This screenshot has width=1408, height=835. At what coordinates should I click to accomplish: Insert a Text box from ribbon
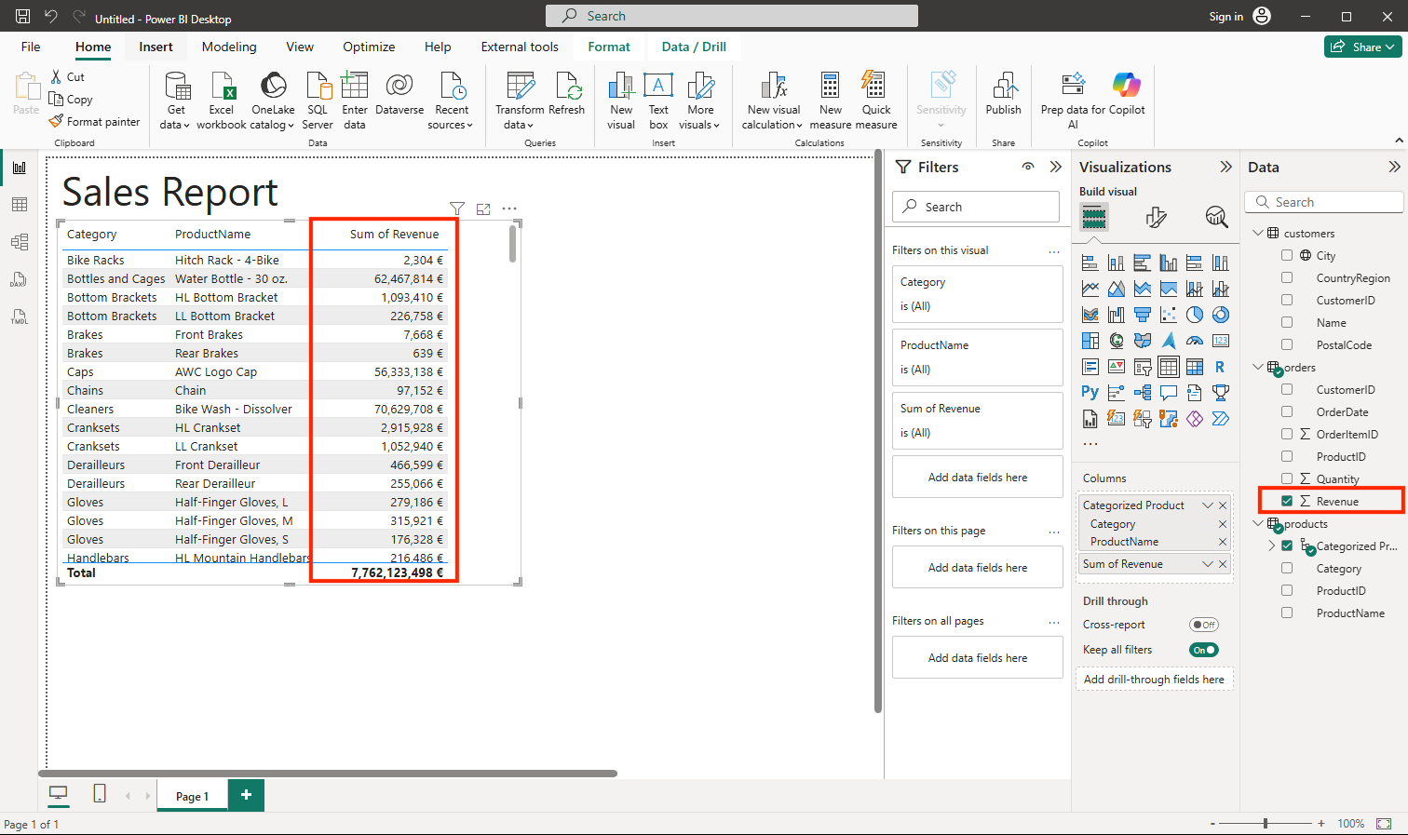pyautogui.click(x=658, y=101)
